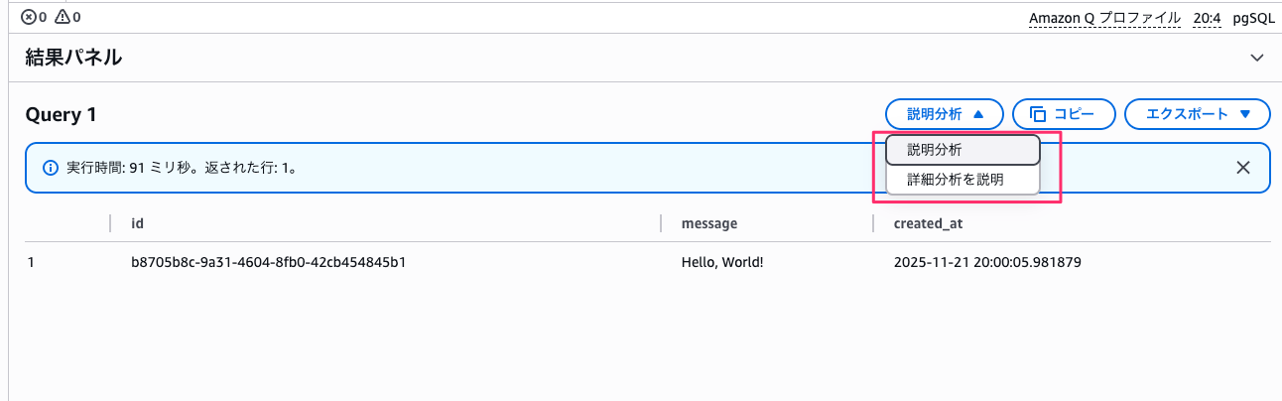Change the pgSQL language mode
The image size is (1282, 401).
pyautogui.click(x=1253, y=18)
